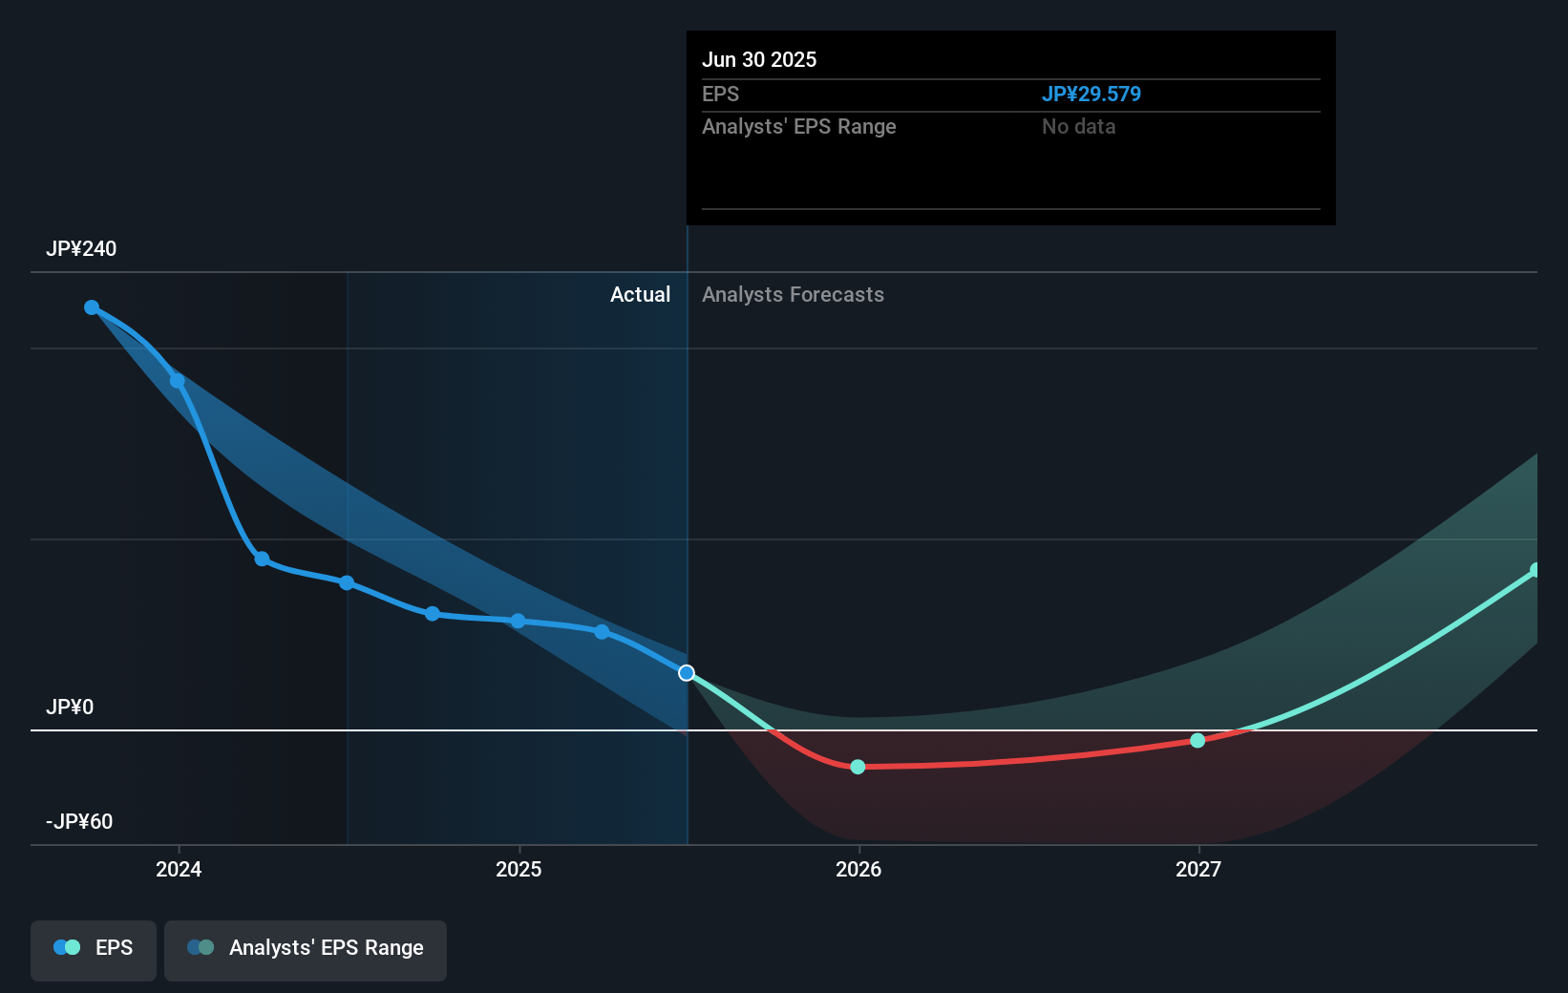Click the first actual EPS data point
Screen dimensions: 1568x993
coord(91,306)
